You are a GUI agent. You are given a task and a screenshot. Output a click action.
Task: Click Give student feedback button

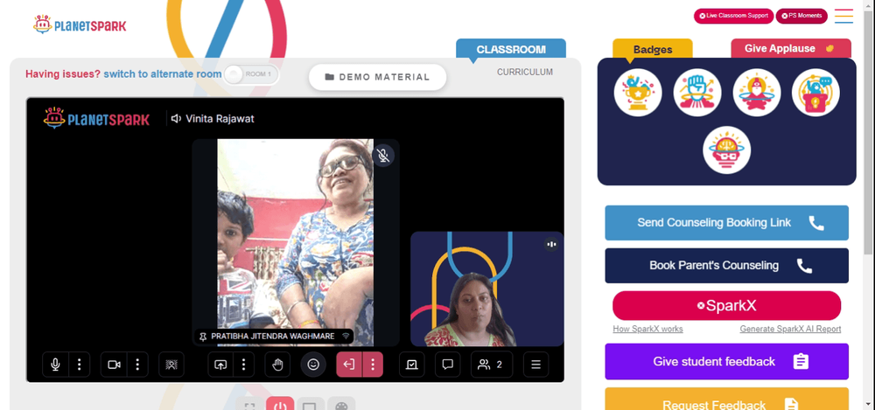click(726, 361)
